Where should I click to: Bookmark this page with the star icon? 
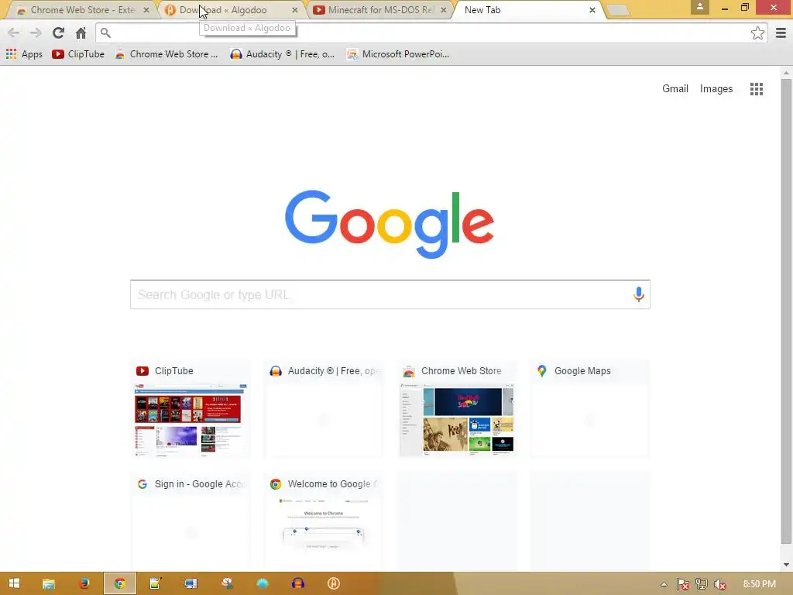tap(757, 33)
